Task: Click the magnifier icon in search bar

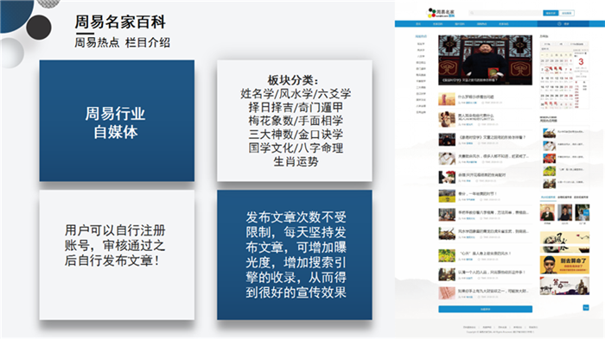Action: pos(472,13)
